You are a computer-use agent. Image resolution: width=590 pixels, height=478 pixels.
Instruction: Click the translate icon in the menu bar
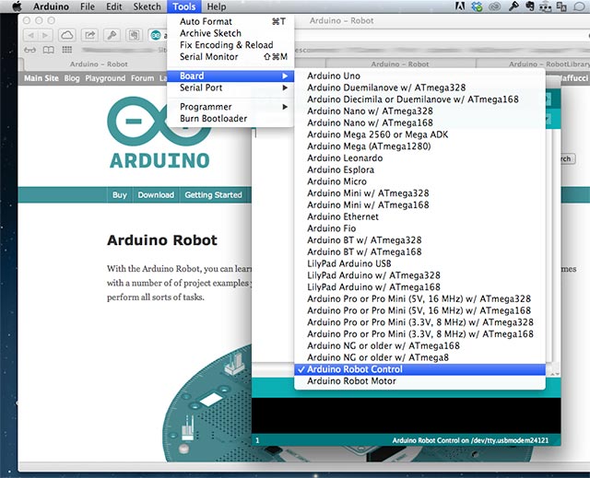click(561, 6)
